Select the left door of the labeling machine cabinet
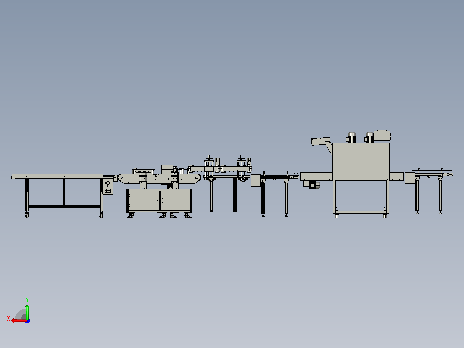The height and width of the screenshot is (348, 464). (143, 201)
